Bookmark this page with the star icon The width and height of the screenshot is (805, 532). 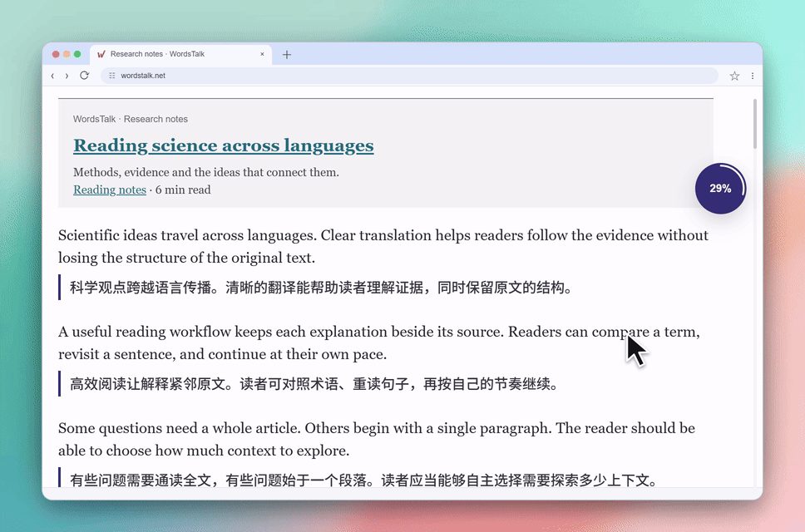(734, 76)
